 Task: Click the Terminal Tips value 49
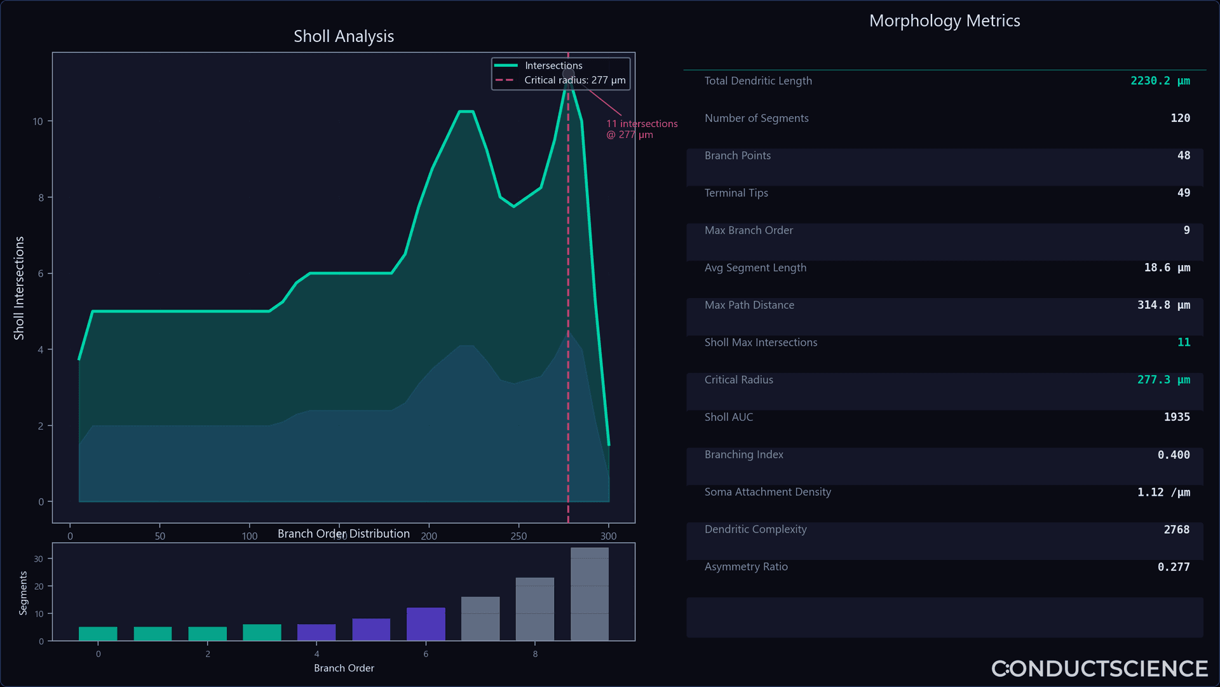pos(1184,193)
